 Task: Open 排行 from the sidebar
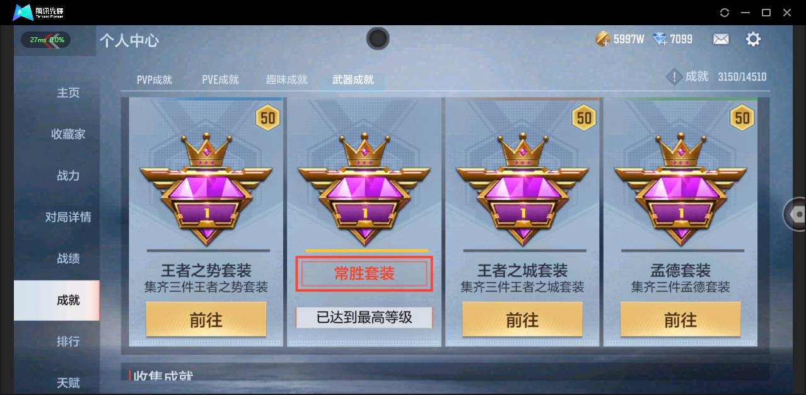(x=68, y=341)
